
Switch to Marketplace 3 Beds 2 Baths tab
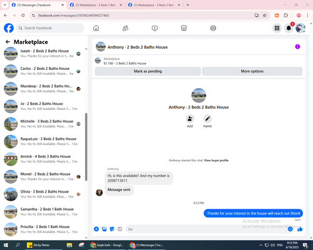(155, 5)
